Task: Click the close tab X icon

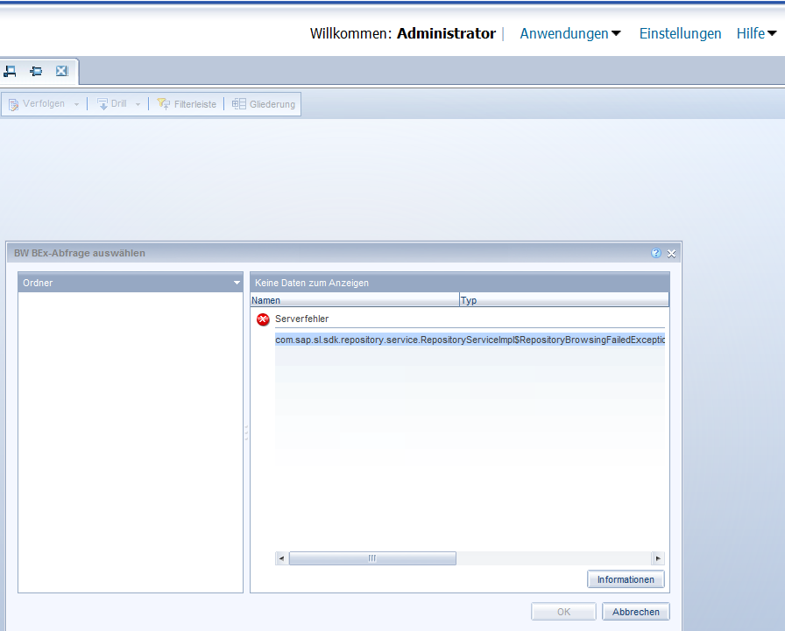Action: coord(62,71)
